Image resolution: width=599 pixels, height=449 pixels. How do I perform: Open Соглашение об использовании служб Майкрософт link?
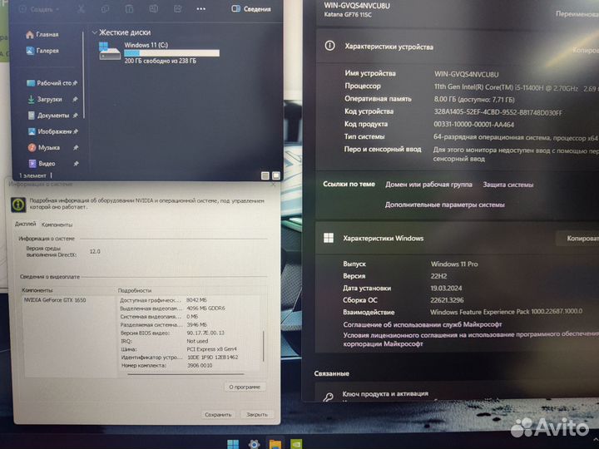coord(422,324)
